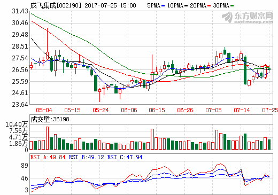
Task: Click the 10PMA legend label
Action: pyautogui.click(x=175, y=5)
